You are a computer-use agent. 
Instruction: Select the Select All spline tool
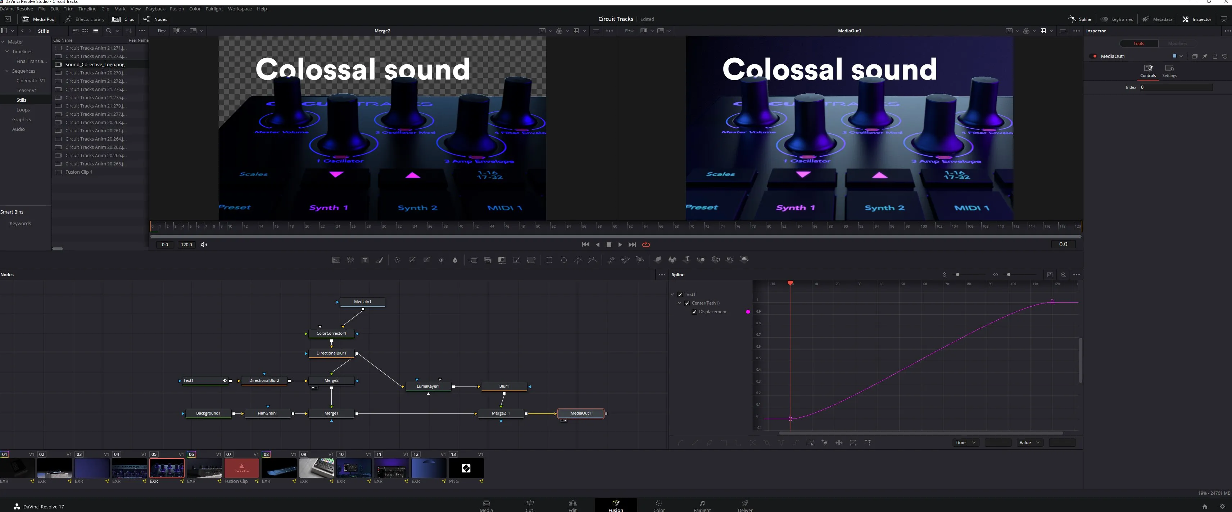810,443
